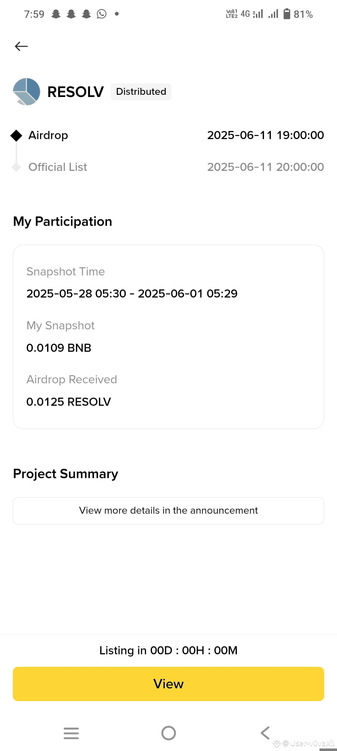This screenshot has height=751, width=337.
Task: Tap the 0.0109 BNB snapshot value
Action: [x=59, y=348]
